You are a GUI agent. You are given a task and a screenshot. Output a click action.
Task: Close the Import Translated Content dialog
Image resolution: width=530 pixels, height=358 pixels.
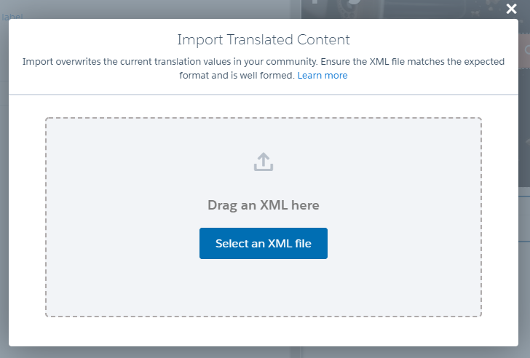[x=512, y=9]
